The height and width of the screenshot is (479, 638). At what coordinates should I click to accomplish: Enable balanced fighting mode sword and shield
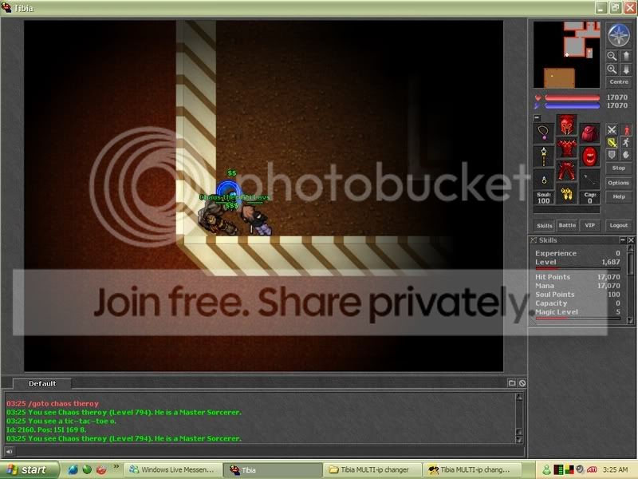(x=612, y=143)
